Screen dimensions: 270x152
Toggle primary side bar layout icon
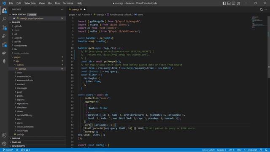click(x=224, y=3)
